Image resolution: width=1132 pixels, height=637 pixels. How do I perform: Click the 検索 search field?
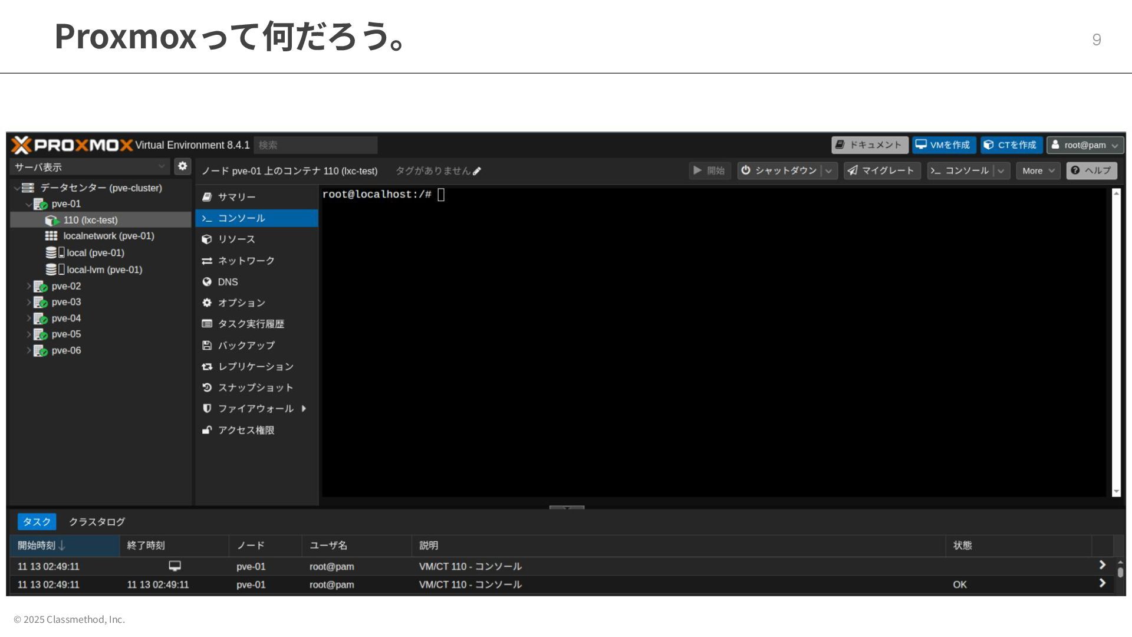click(x=315, y=145)
